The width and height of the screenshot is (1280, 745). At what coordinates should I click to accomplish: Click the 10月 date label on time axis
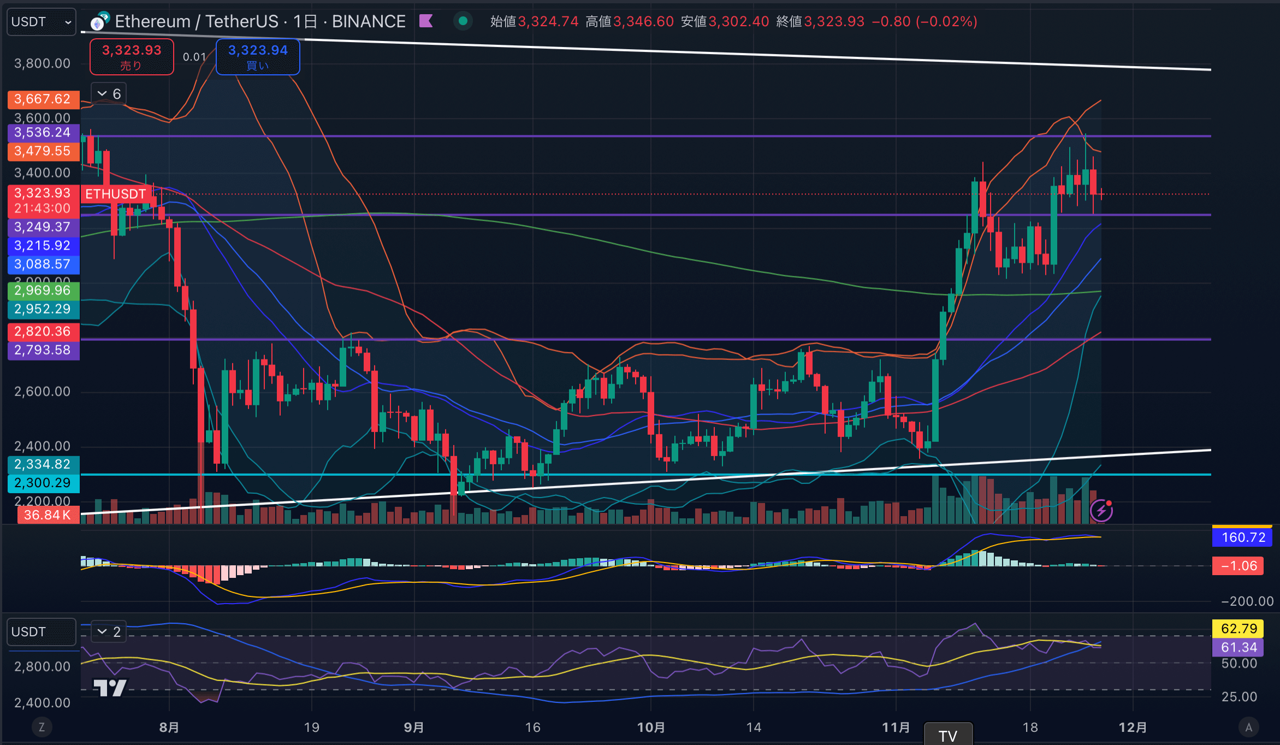coord(651,728)
